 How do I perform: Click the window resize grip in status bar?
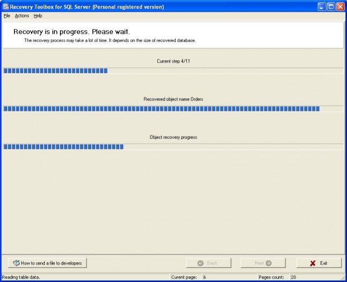tap(343, 278)
